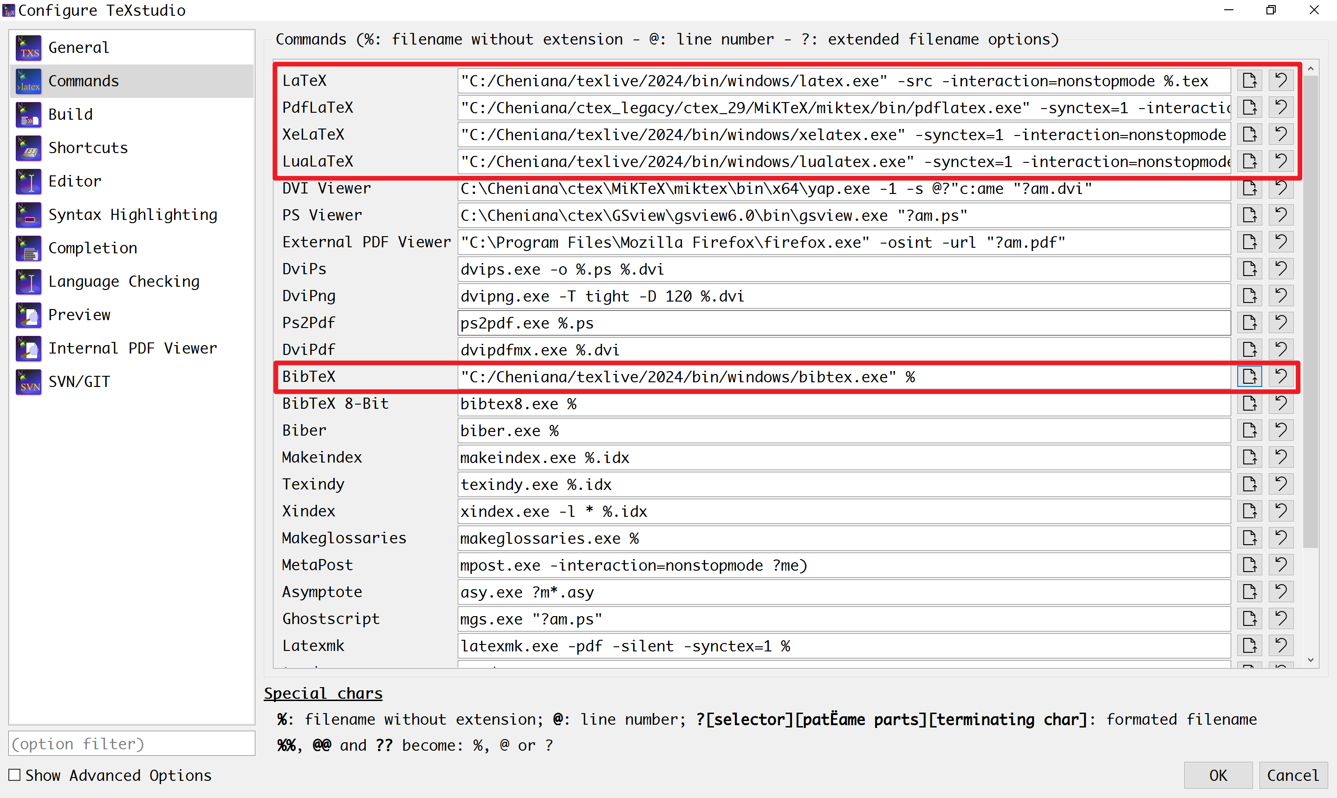Screen dimensions: 1337x798
Task: Click the commands list vertical scrollbar
Action: tap(1310, 312)
